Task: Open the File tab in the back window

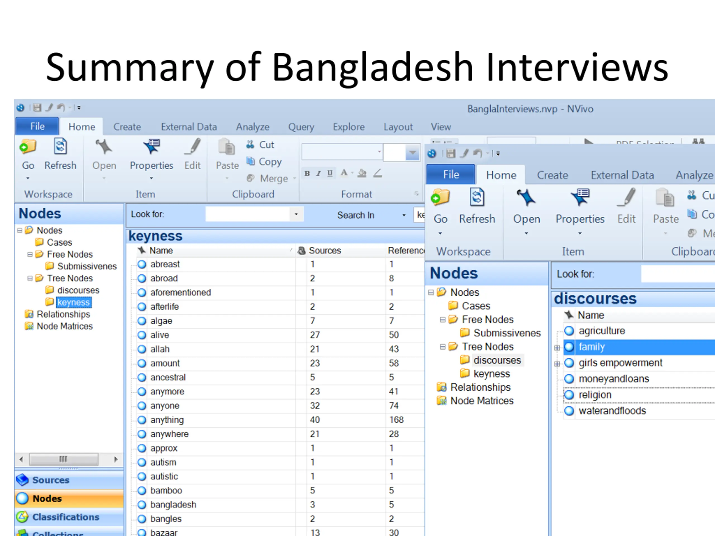Action: tap(37, 126)
